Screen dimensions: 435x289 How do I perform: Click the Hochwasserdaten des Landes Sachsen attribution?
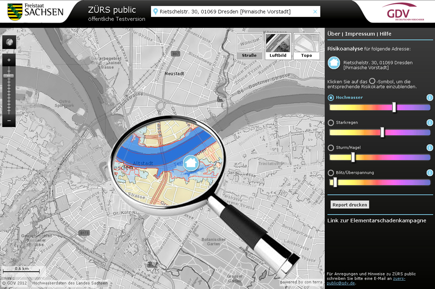(69, 283)
